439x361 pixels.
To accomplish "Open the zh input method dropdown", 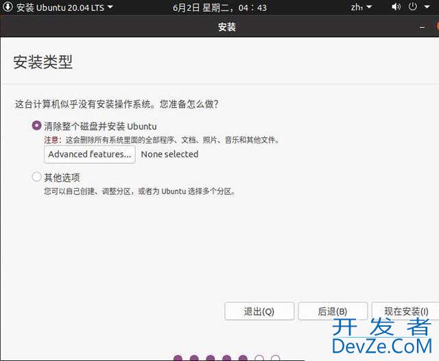I will tap(361, 8).
